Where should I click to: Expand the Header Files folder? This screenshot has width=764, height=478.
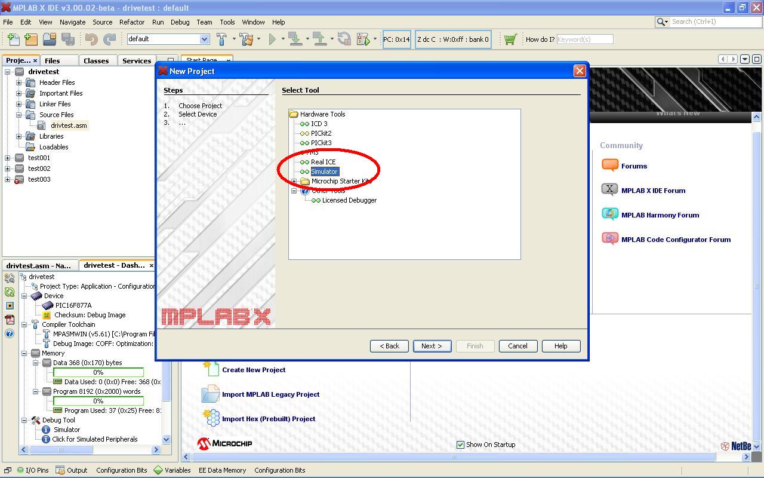point(19,82)
